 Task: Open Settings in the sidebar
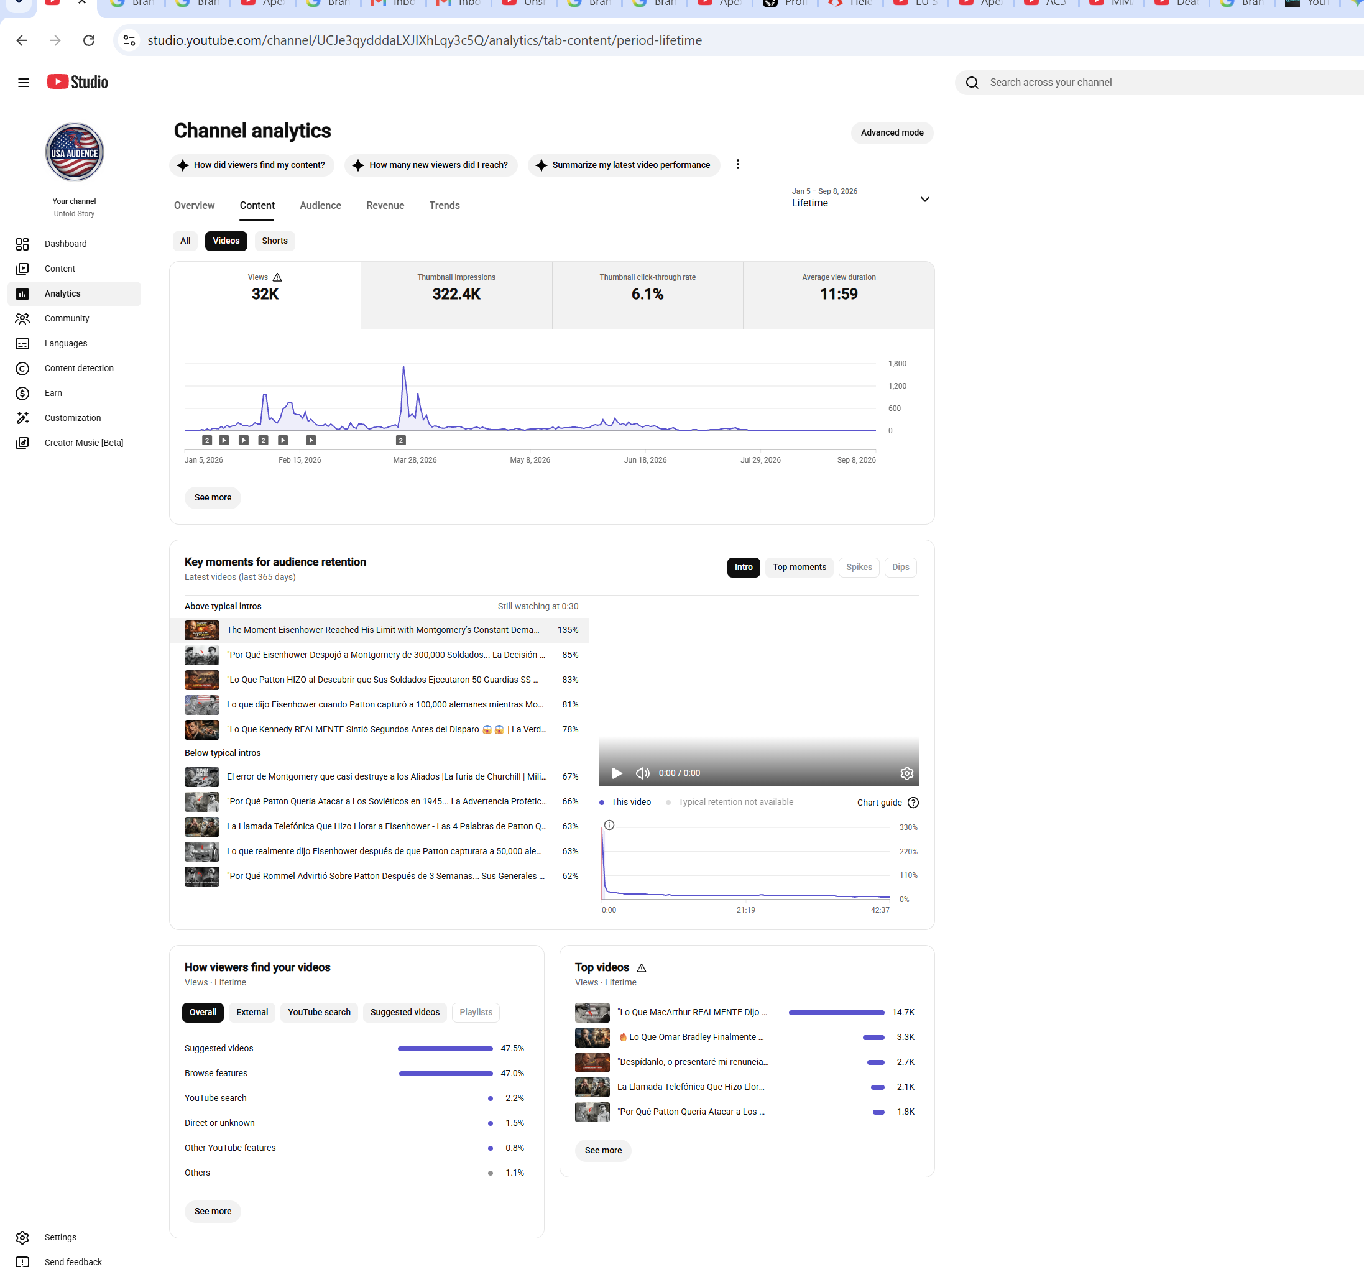tap(74, 1238)
